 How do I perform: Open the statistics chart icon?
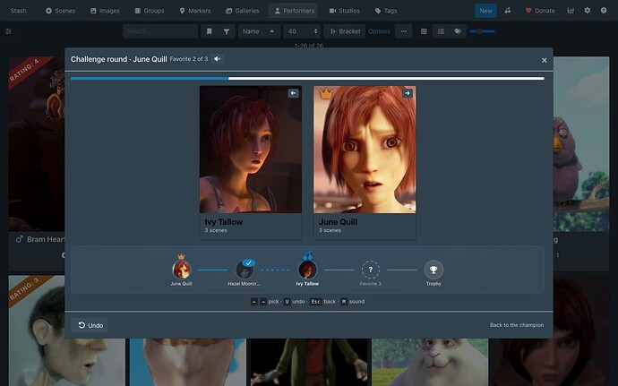(x=571, y=11)
